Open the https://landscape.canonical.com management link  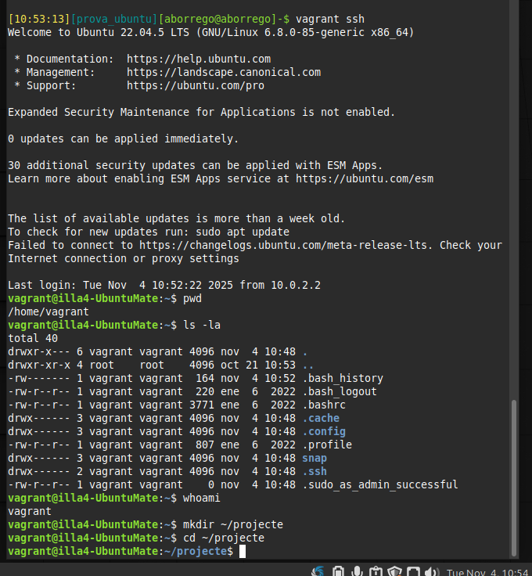point(224,72)
